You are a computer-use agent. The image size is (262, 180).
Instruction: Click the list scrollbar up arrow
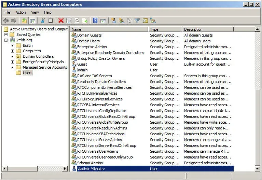click(x=257, y=29)
